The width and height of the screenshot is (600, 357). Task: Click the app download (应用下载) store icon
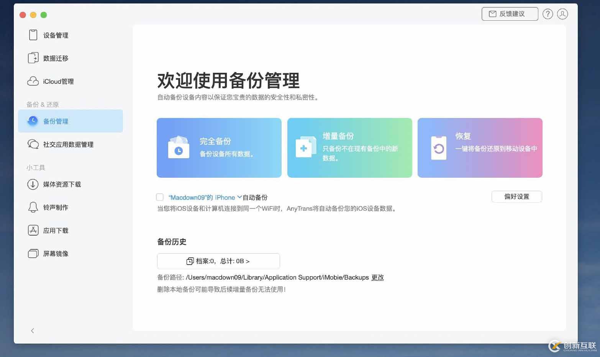pyautogui.click(x=33, y=230)
